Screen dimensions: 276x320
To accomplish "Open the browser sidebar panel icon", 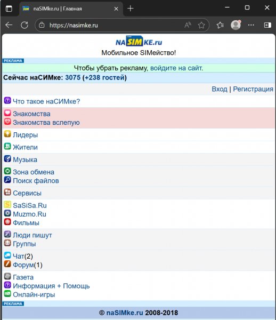I will (267, 25).
